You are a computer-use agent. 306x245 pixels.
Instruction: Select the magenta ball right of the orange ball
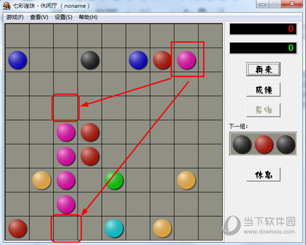click(x=66, y=180)
